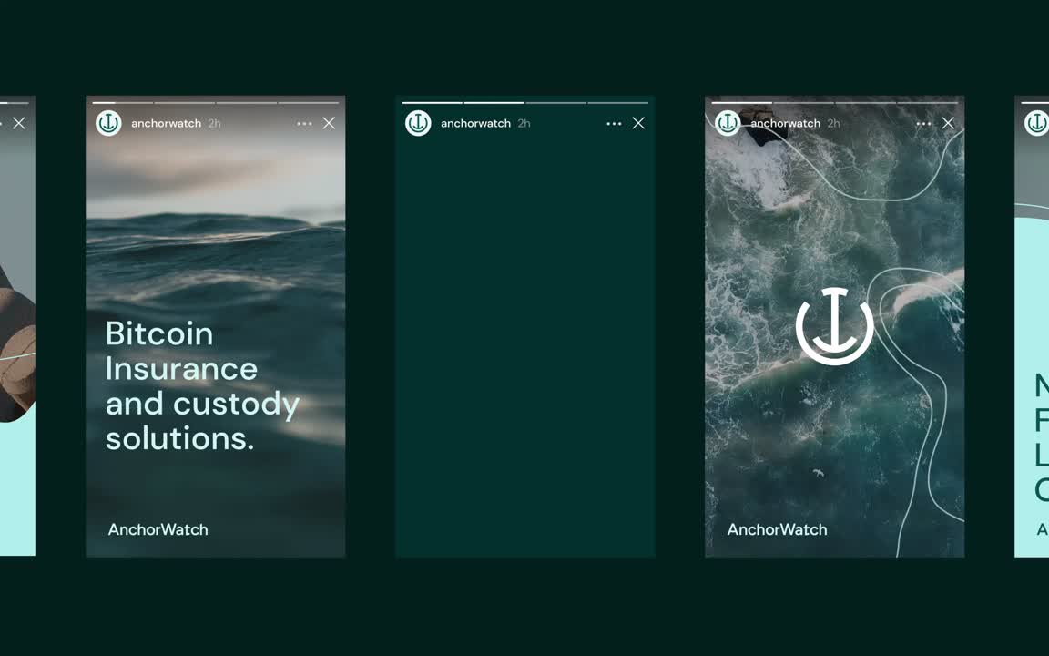The image size is (1049, 656).
Task: Click the 2h timestamp on the dark green story
Action: coord(524,123)
